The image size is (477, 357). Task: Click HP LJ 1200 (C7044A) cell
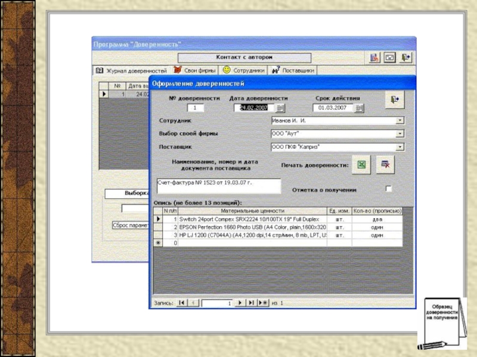[x=252, y=235]
